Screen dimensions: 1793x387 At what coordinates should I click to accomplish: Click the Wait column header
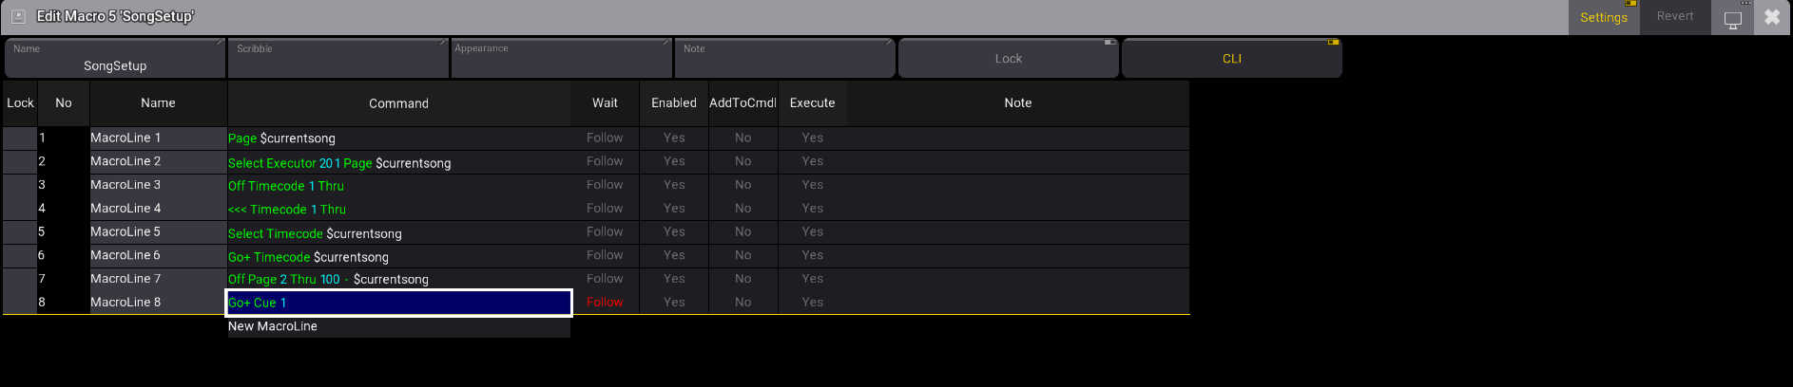pos(605,103)
